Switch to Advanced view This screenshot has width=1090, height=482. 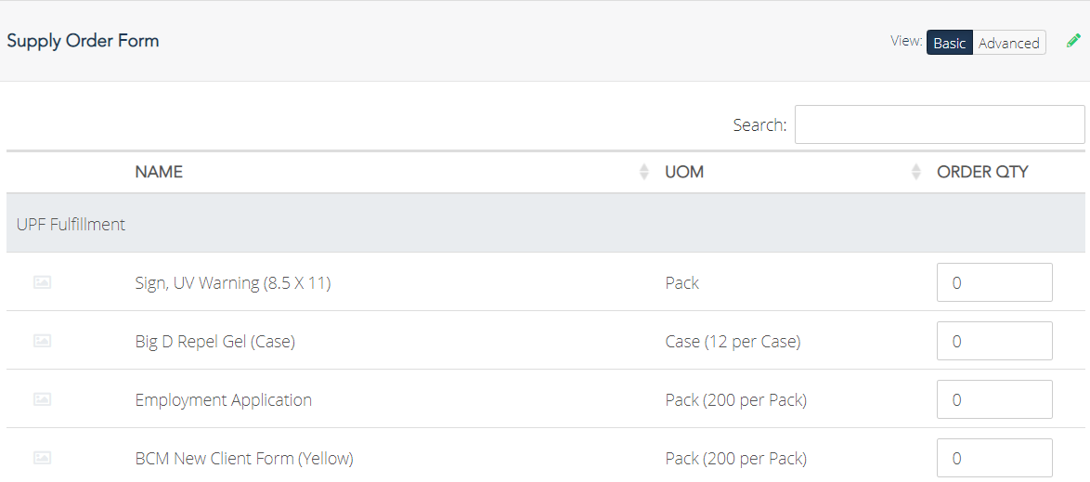(1008, 43)
